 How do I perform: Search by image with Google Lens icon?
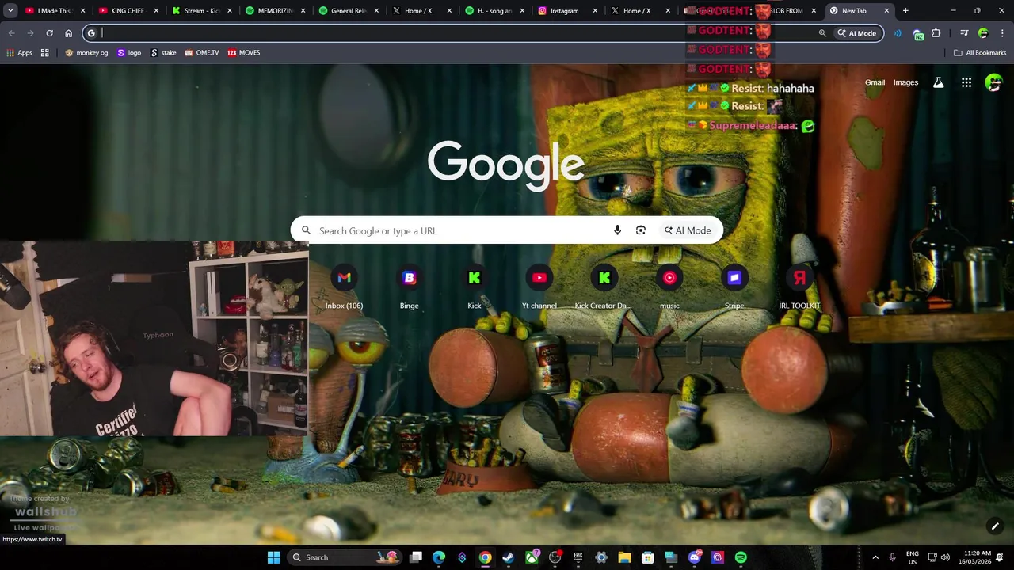[641, 230]
